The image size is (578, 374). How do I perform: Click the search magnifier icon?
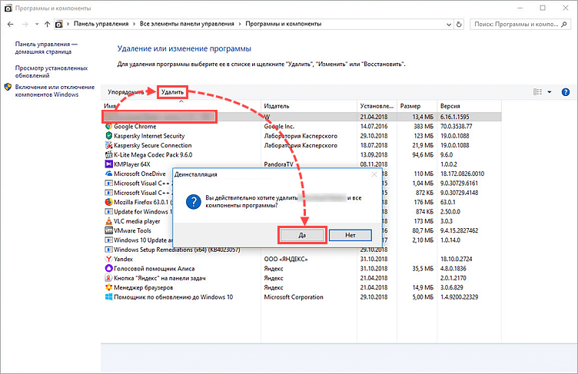click(x=564, y=25)
